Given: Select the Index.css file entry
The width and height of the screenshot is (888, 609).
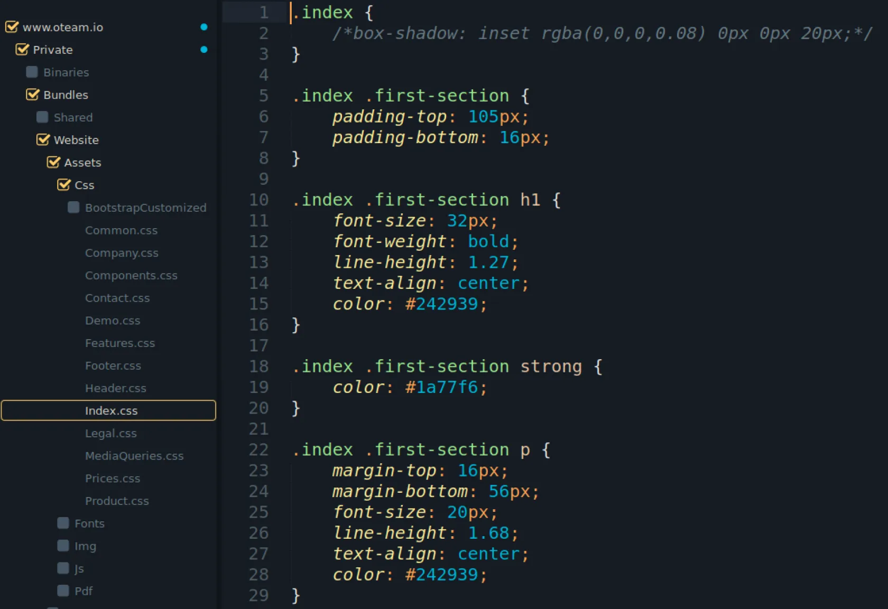Looking at the screenshot, I should click(111, 411).
